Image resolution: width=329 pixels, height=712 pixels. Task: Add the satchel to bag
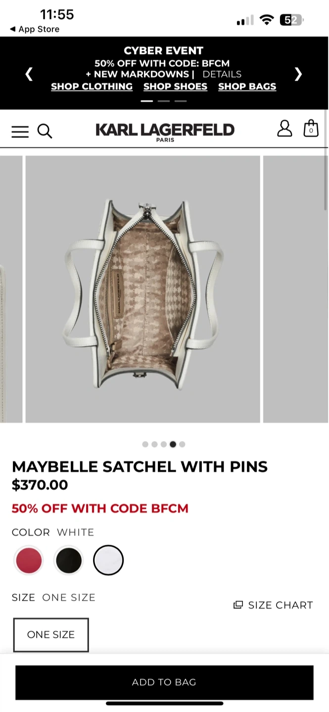(x=164, y=682)
